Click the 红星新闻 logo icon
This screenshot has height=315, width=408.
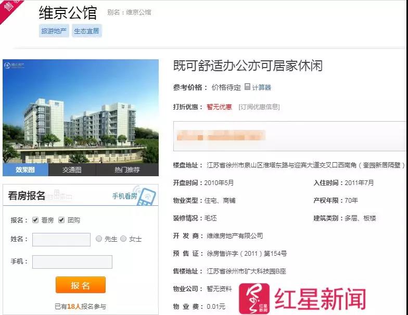[254, 298]
